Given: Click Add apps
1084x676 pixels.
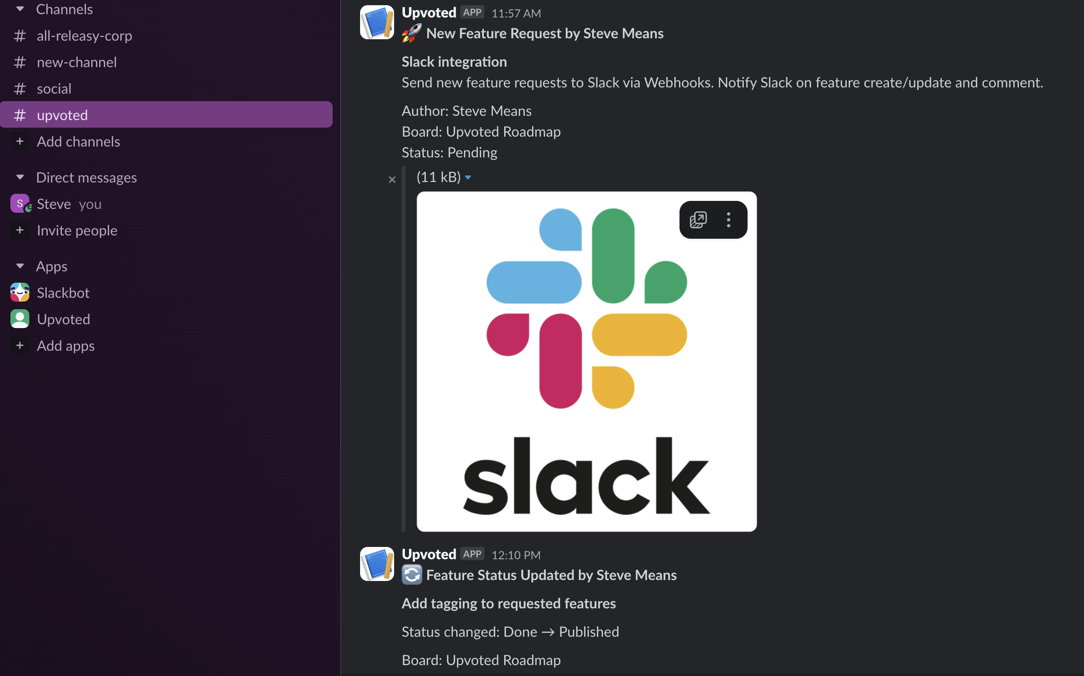Looking at the screenshot, I should [x=66, y=346].
